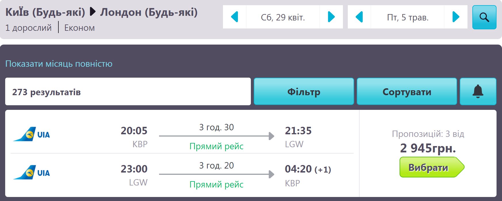Open Показати місяць повністю link
The width and height of the screenshot is (502, 201).
(59, 64)
